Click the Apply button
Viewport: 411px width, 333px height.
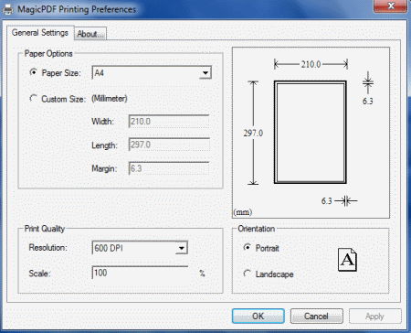coord(375,317)
